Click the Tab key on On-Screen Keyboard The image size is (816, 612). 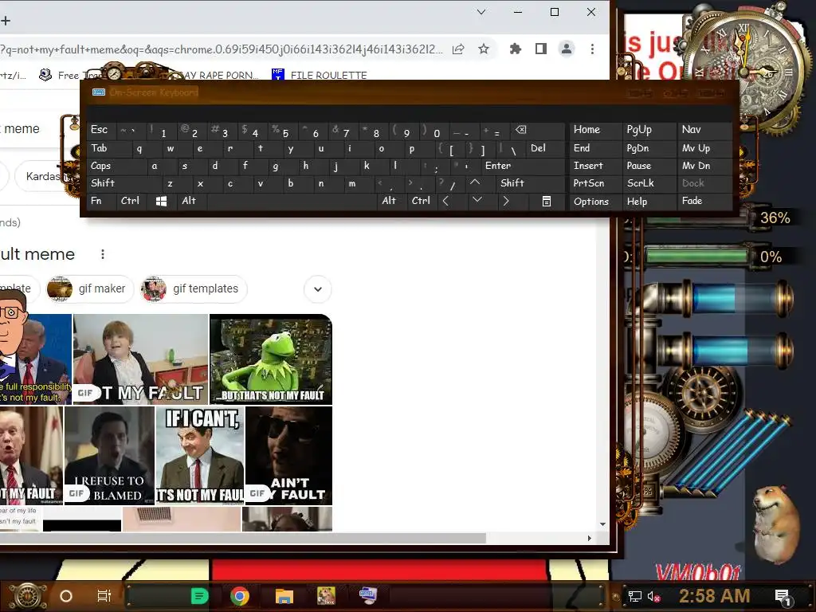pos(108,148)
